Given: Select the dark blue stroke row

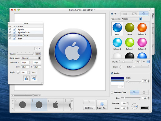Looking at the screenshot, I should (x=118, y=78).
